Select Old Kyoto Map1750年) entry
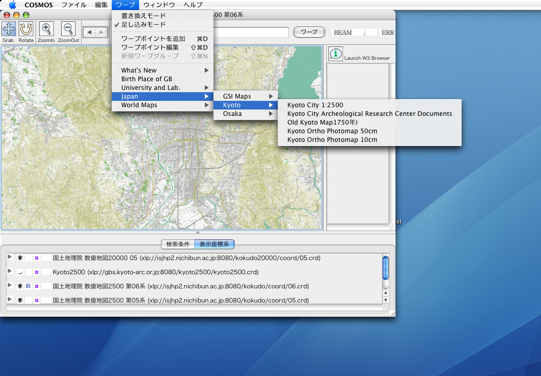This screenshot has width=541, height=376. coord(369,122)
